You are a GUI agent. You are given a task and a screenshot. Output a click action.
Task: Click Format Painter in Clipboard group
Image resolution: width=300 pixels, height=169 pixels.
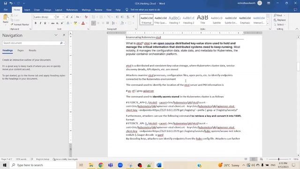click(20, 24)
